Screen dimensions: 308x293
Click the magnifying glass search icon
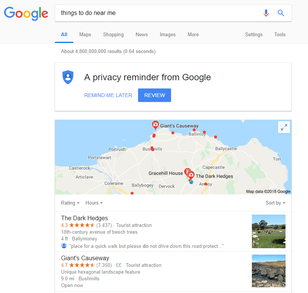coord(281,13)
